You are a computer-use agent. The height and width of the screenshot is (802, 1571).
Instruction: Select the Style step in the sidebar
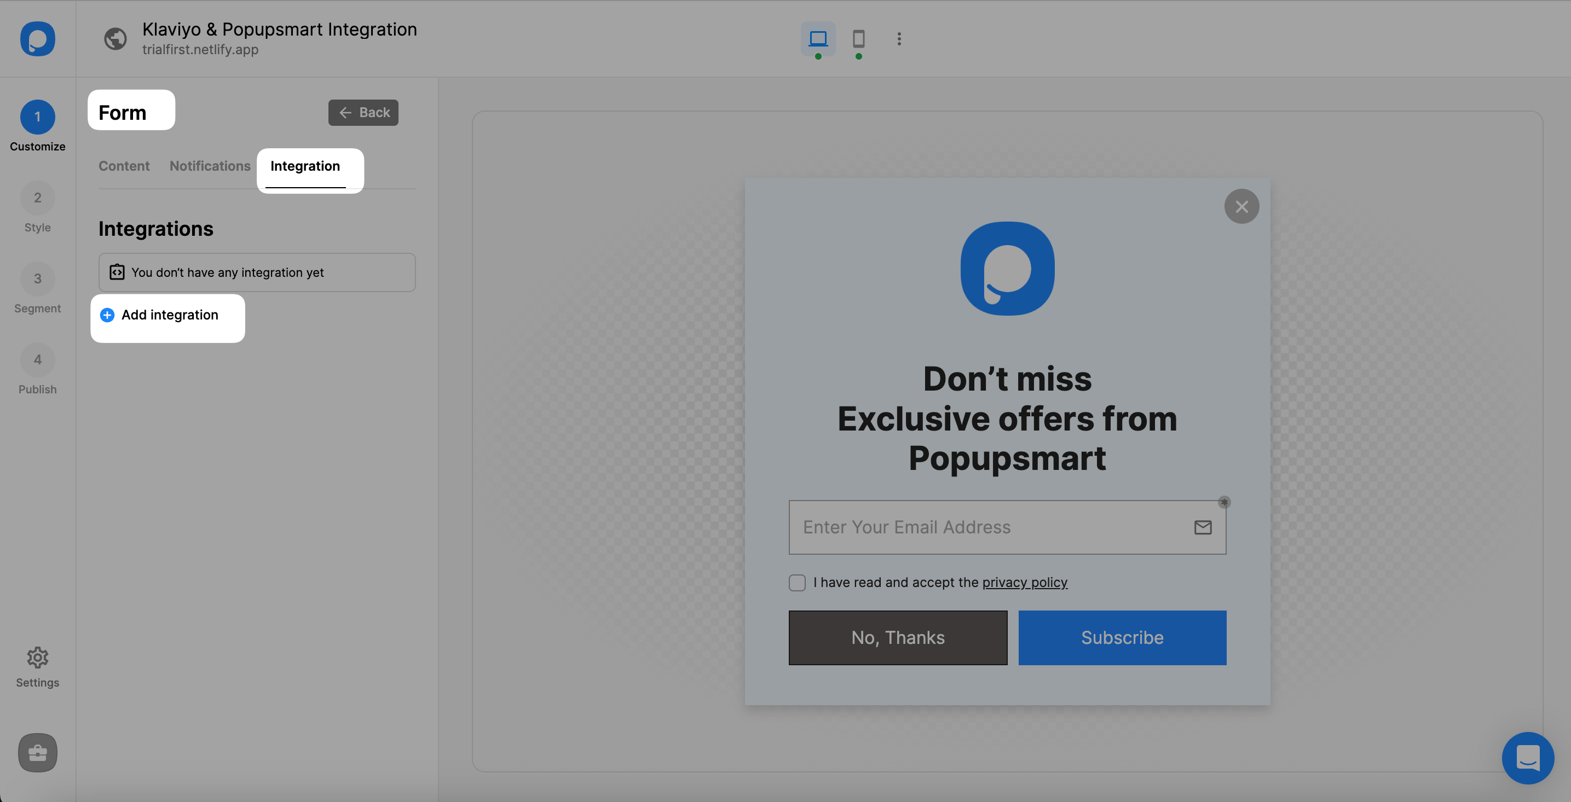[x=37, y=198]
